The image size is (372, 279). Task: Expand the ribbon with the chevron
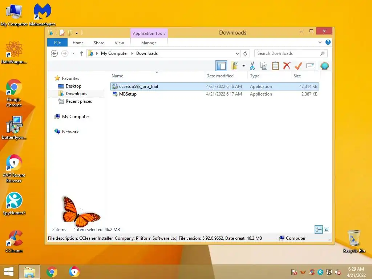point(320,42)
